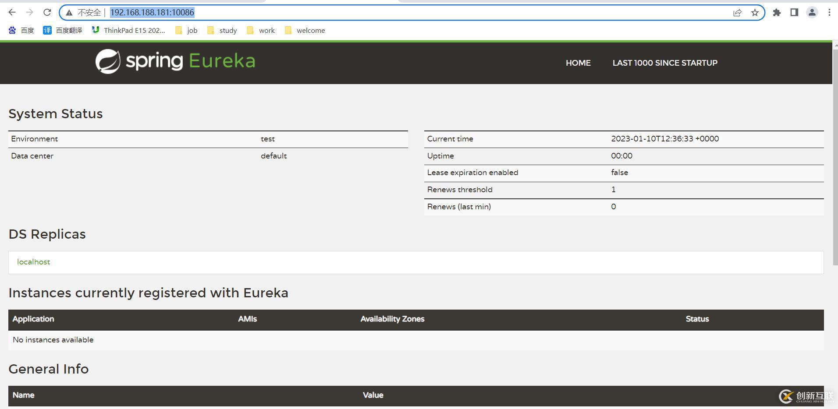Open the 百度翻译 bookmark
This screenshot has height=409, width=838.
point(63,30)
